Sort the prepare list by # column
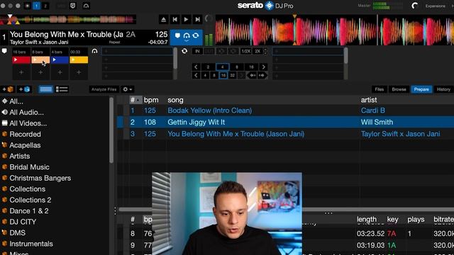This screenshot has width=454, height=255. click(135, 100)
